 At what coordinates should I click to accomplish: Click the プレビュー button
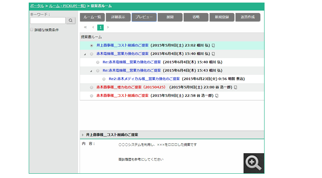[144, 17]
